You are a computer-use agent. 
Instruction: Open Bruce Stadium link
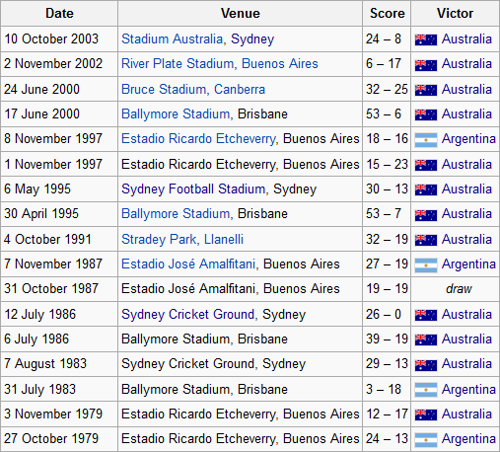(164, 89)
